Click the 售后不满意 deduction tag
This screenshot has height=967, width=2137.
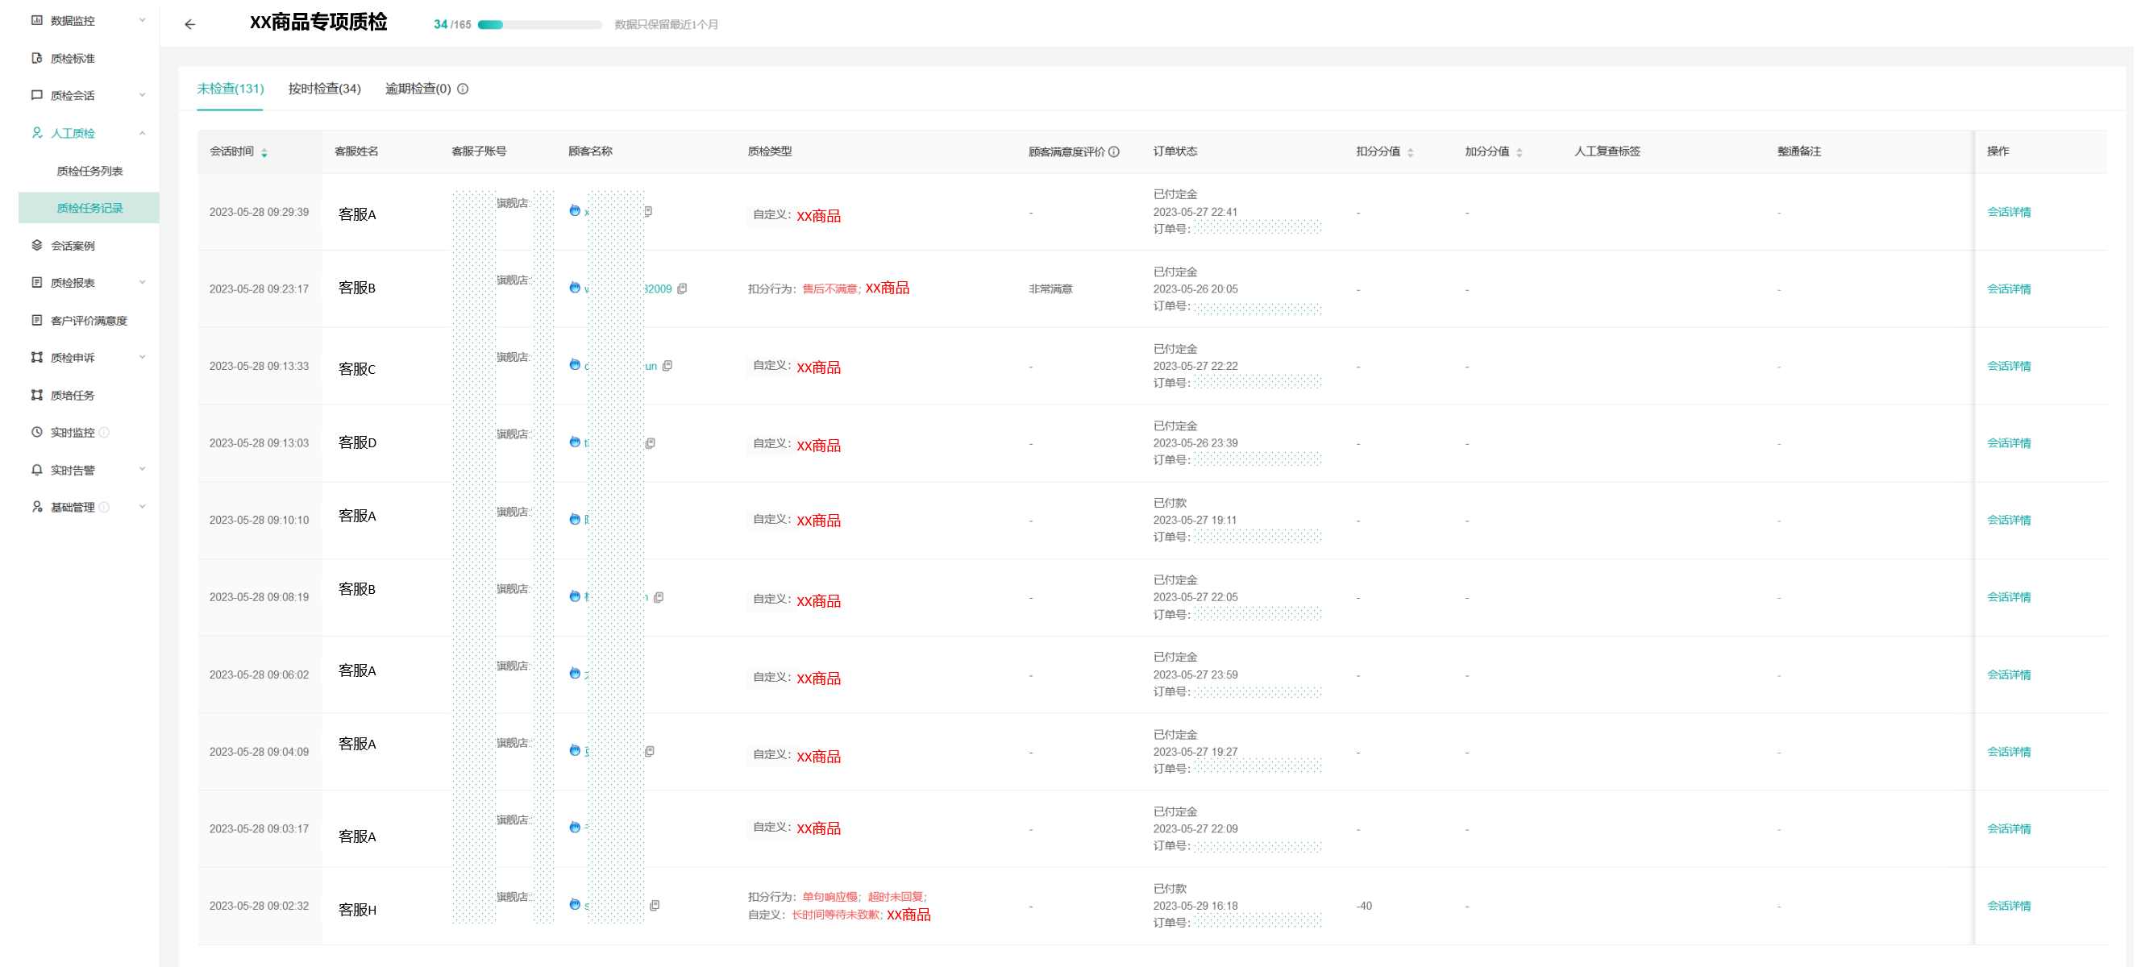click(x=829, y=289)
